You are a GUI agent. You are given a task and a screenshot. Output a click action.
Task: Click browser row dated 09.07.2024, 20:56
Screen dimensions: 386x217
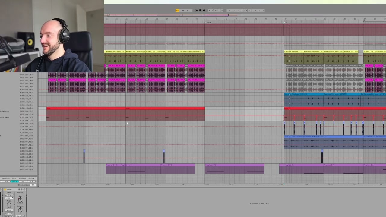point(27,114)
